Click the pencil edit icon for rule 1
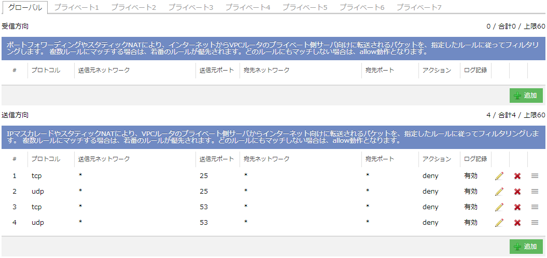Viewport: 547px width, 258px height. (499, 176)
